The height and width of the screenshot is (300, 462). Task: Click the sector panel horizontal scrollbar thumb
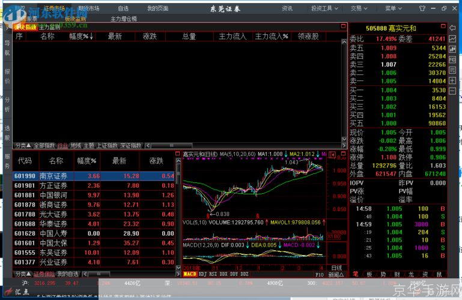click(171, 146)
